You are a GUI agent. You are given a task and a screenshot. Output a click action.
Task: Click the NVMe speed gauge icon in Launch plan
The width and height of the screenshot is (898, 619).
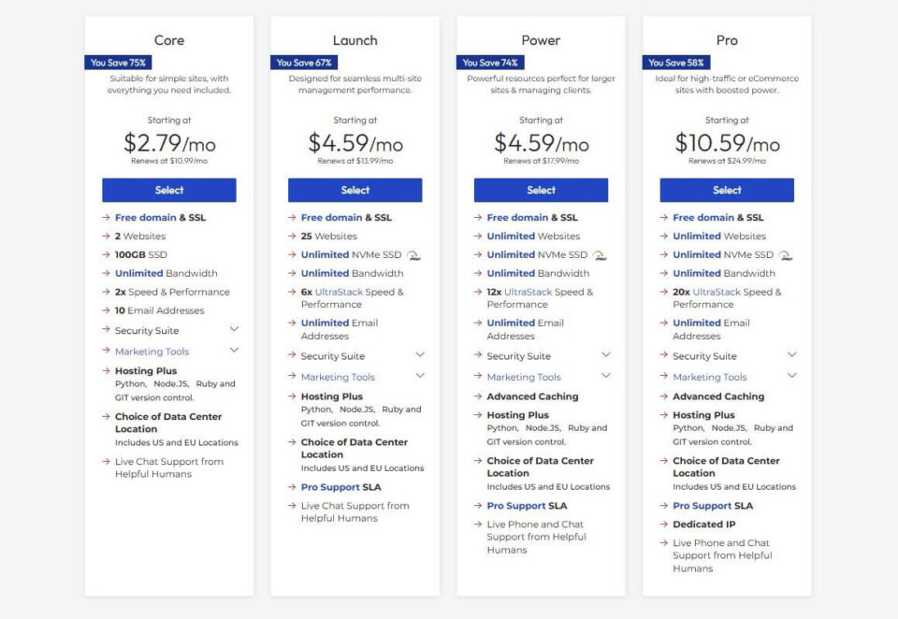(x=413, y=255)
